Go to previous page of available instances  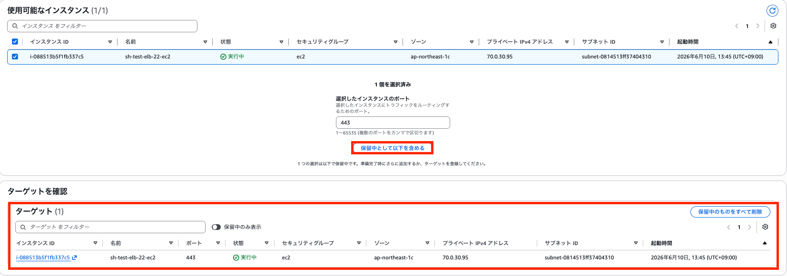pos(737,26)
